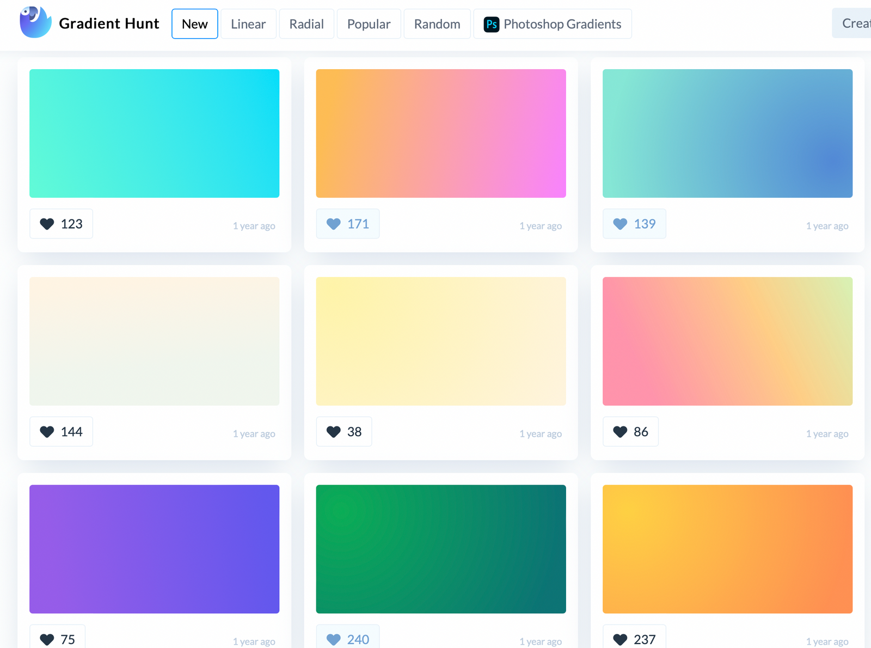
Task: Click the heart icon on the cream gradient
Action: click(x=47, y=431)
